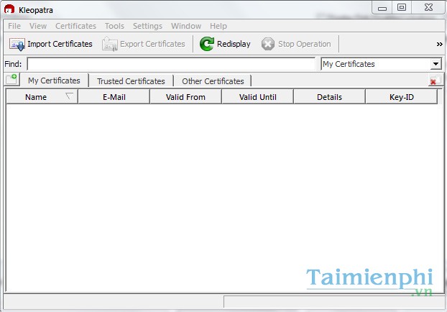Expand the toolbar overflow chevron
Screen dimensions: 447x312
pyautogui.click(x=439, y=44)
